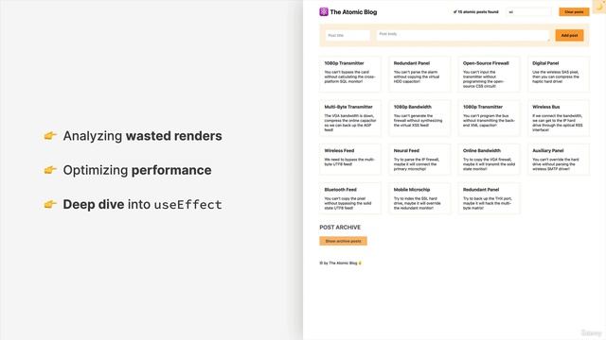Click the pointing hand beside Optimizing performance

point(50,170)
